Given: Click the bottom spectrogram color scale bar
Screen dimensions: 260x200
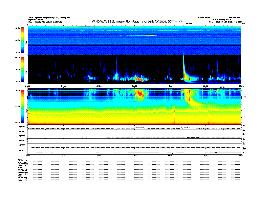Looking at the screenshot, I should [x=23, y=106].
